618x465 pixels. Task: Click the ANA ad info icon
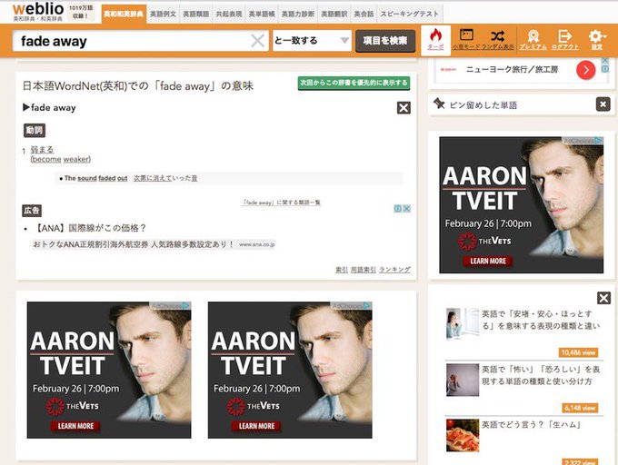398,209
